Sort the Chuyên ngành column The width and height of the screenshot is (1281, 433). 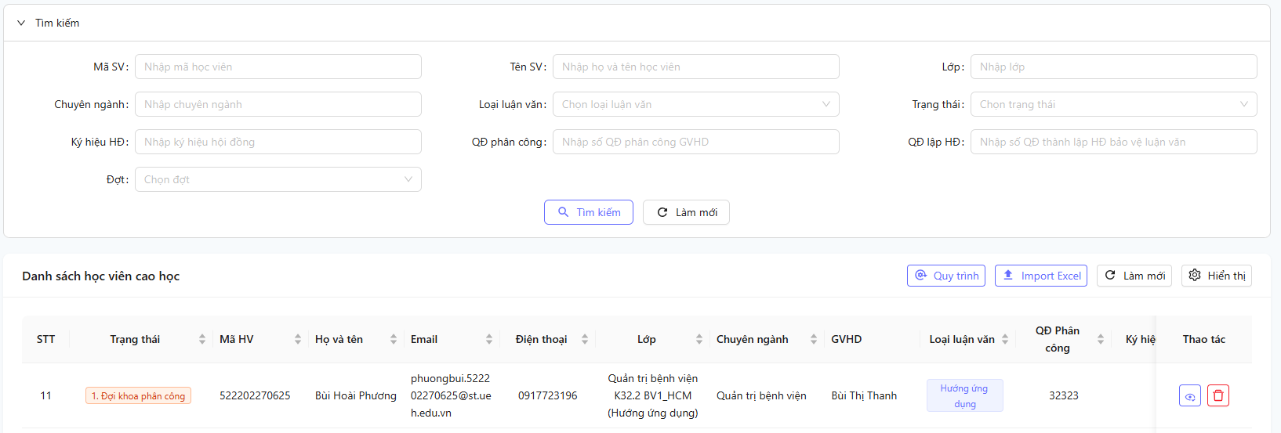pyautogui.click(x=814, y=339)
